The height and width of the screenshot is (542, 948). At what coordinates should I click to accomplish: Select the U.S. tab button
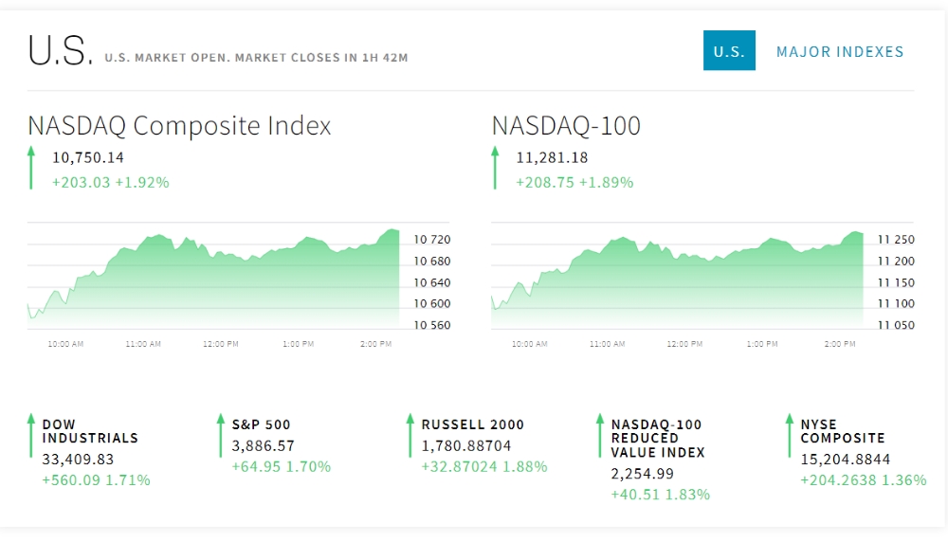tap(729, 51)
